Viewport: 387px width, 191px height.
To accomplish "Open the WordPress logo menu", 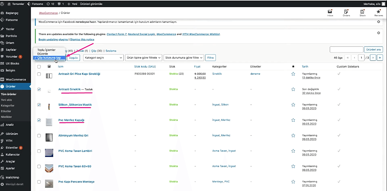I will tap(3, 4).
